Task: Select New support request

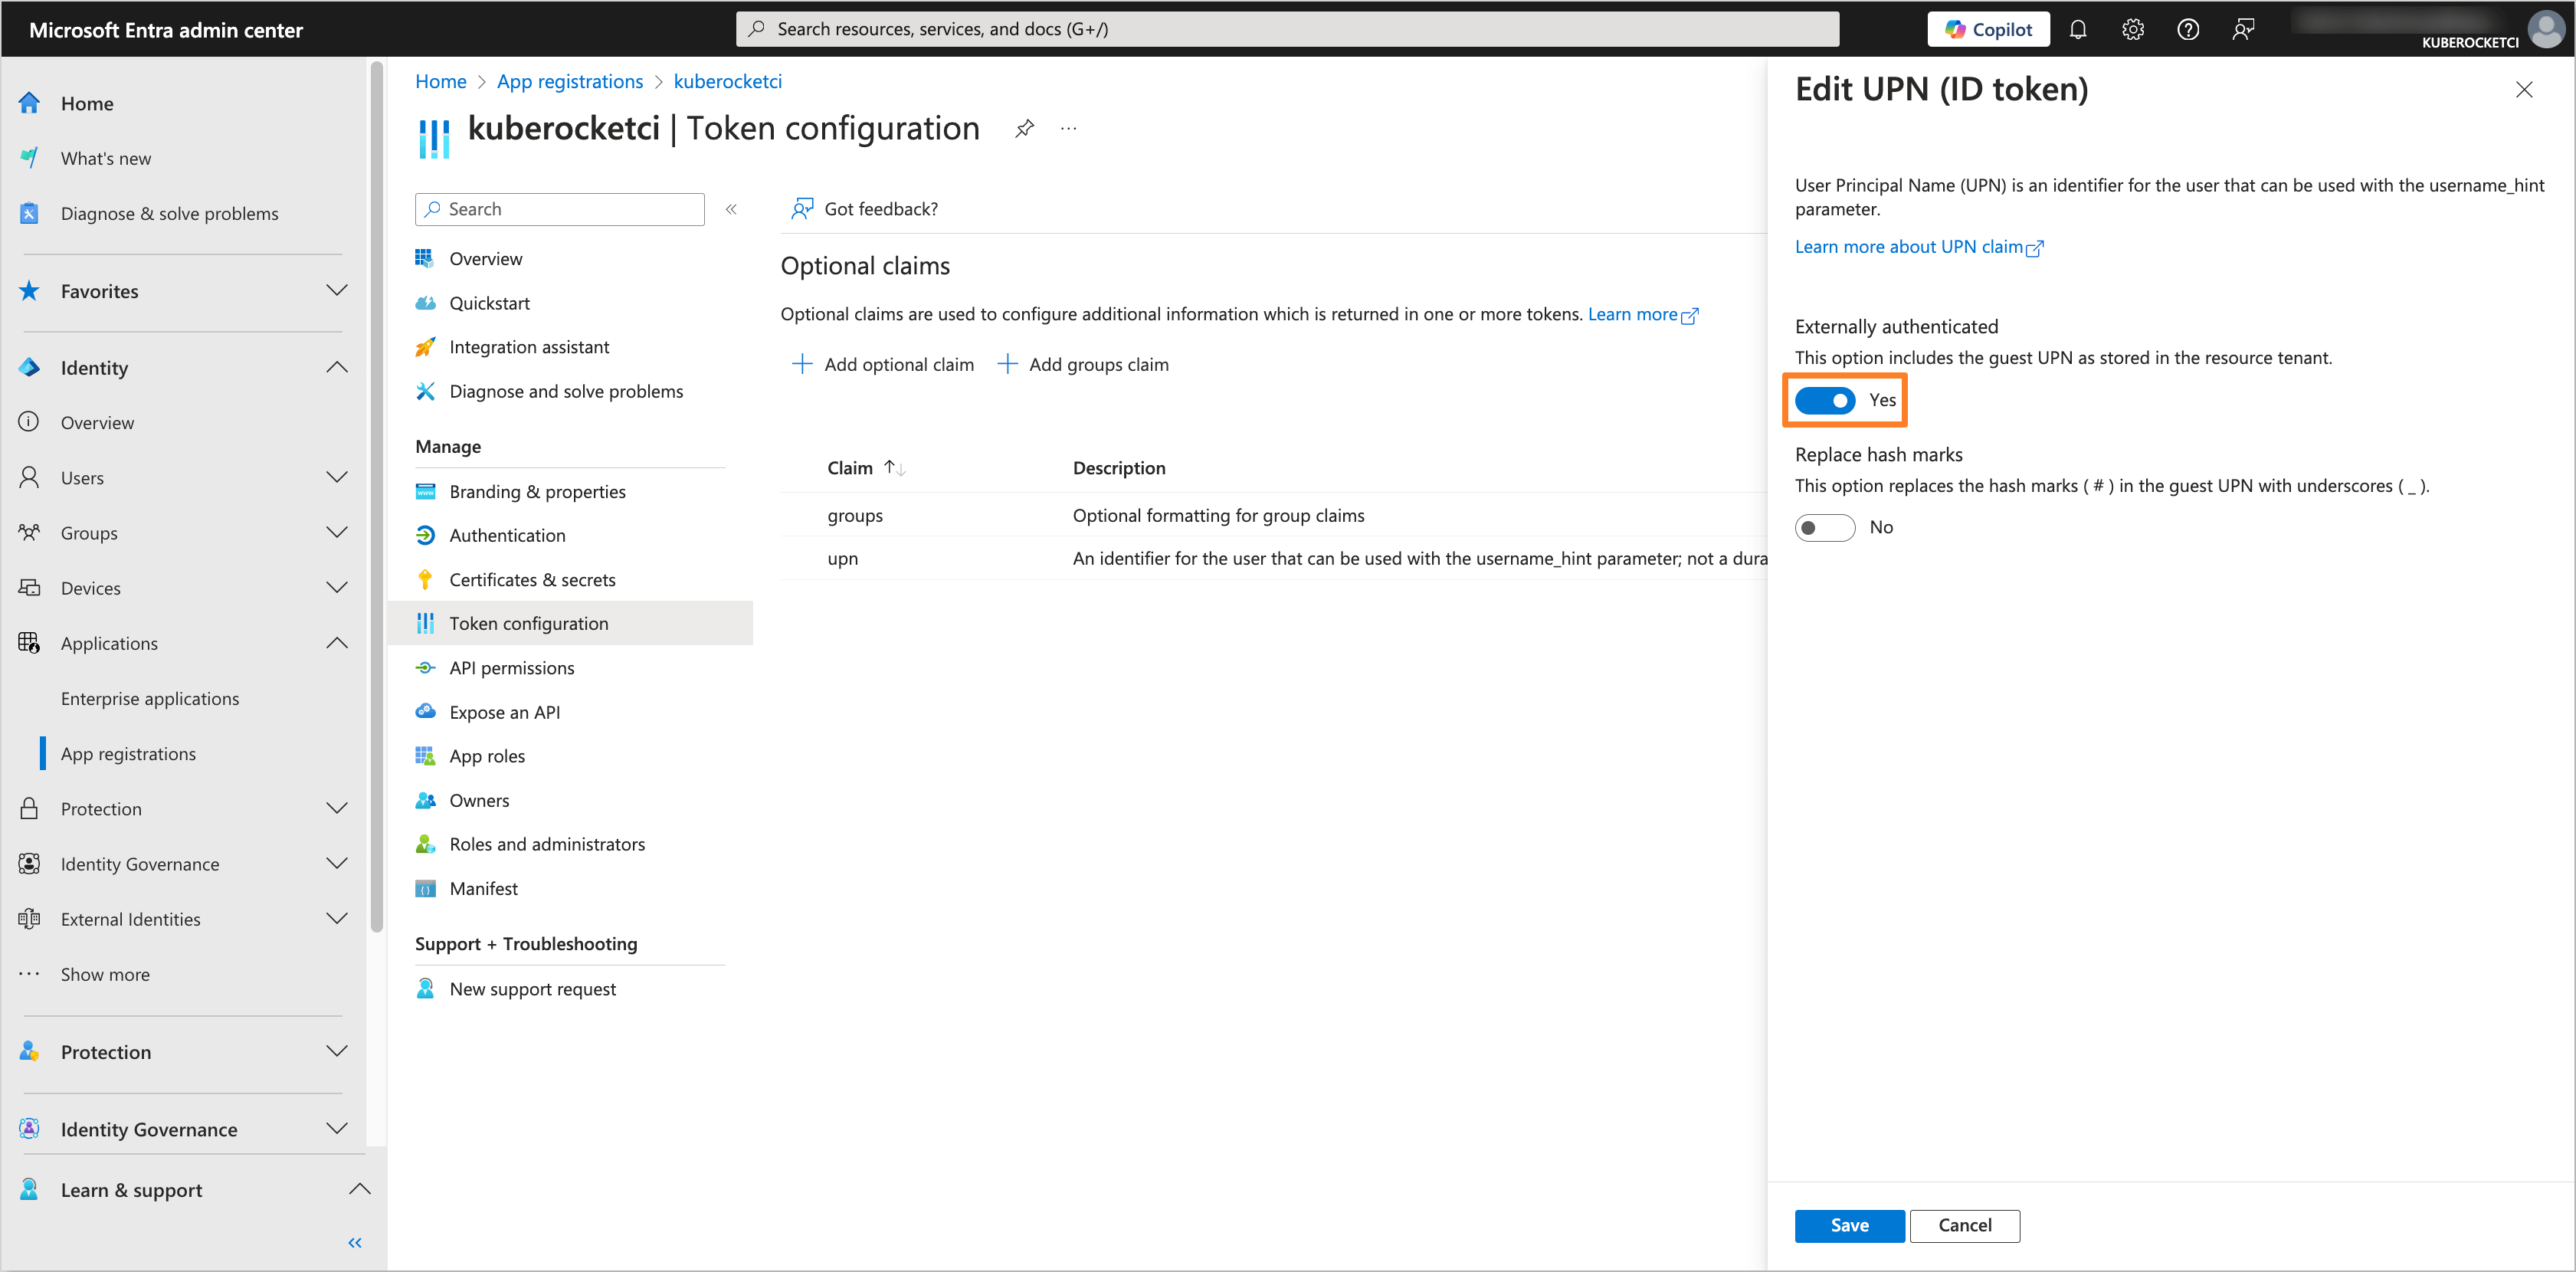Action: point(532,988)
